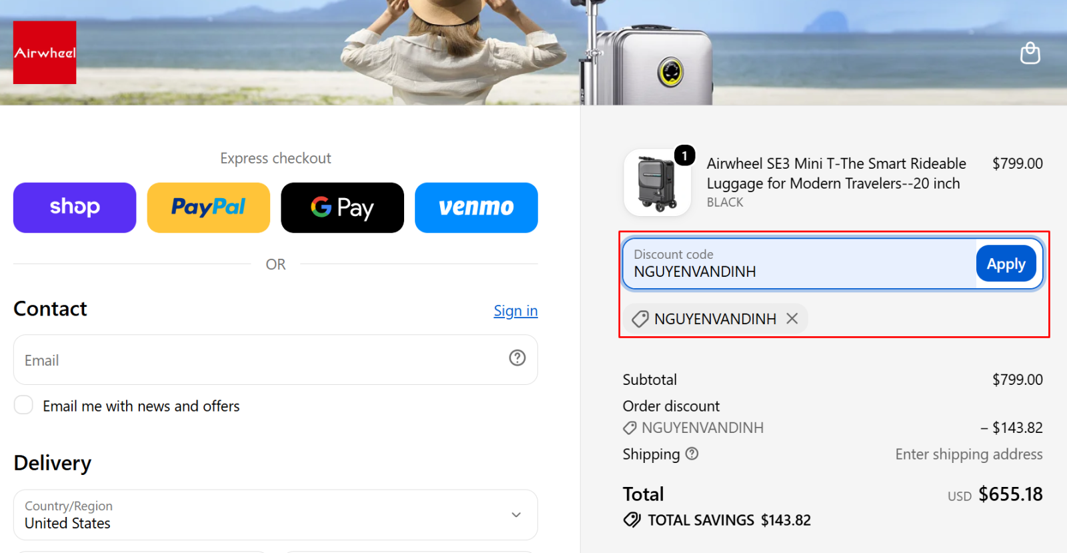The width and height of the screenshot is (1067, 553).
Task: Click the Airwheel logo
Action: (45, 53)
